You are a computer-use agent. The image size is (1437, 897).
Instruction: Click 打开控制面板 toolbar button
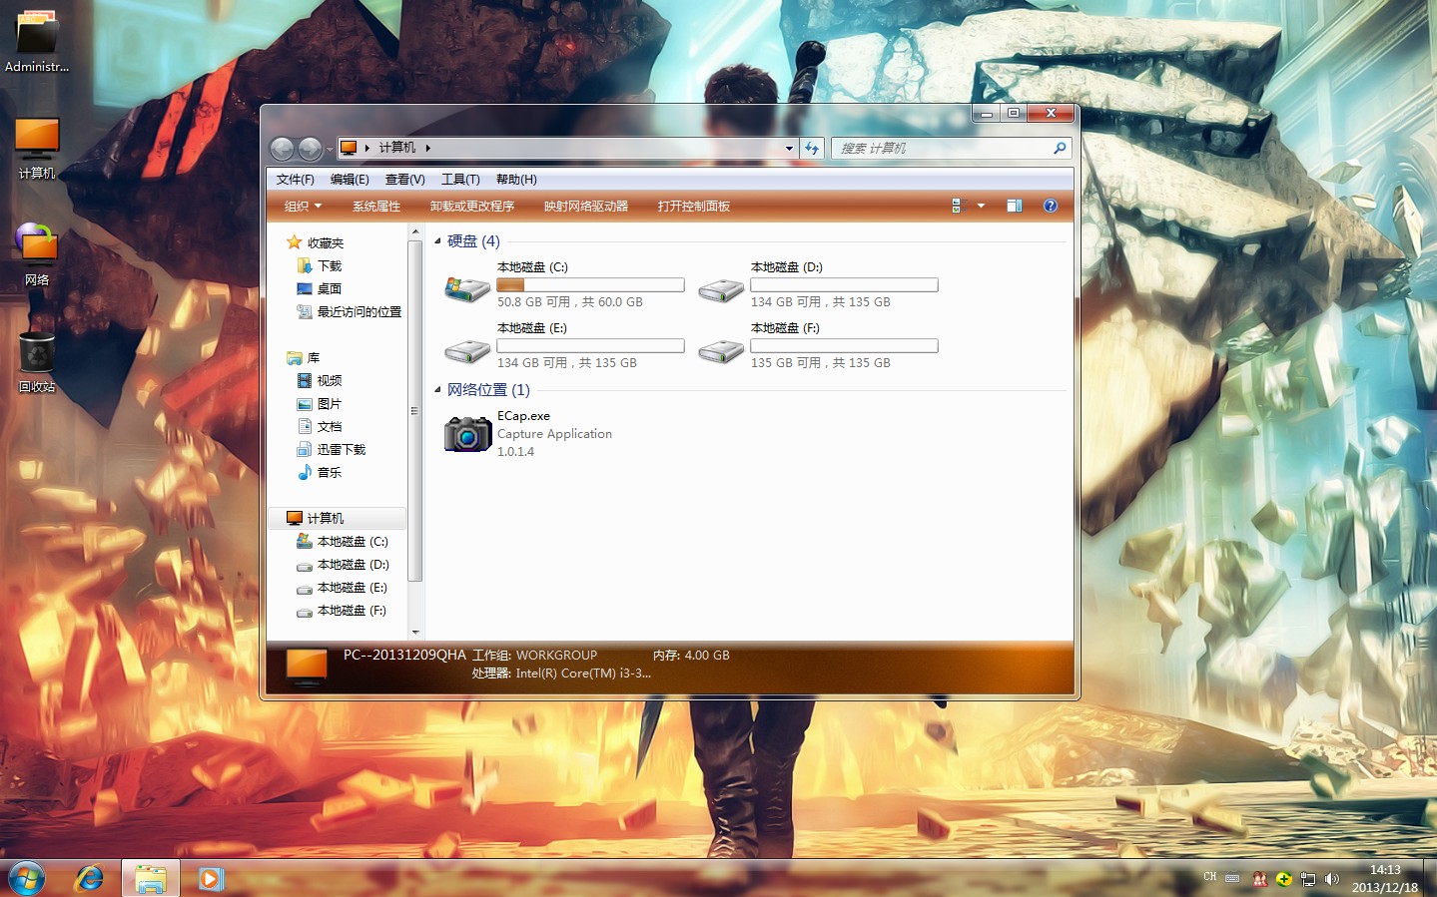694,206
